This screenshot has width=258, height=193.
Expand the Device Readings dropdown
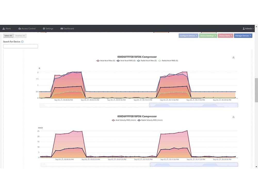click(208, 36)
